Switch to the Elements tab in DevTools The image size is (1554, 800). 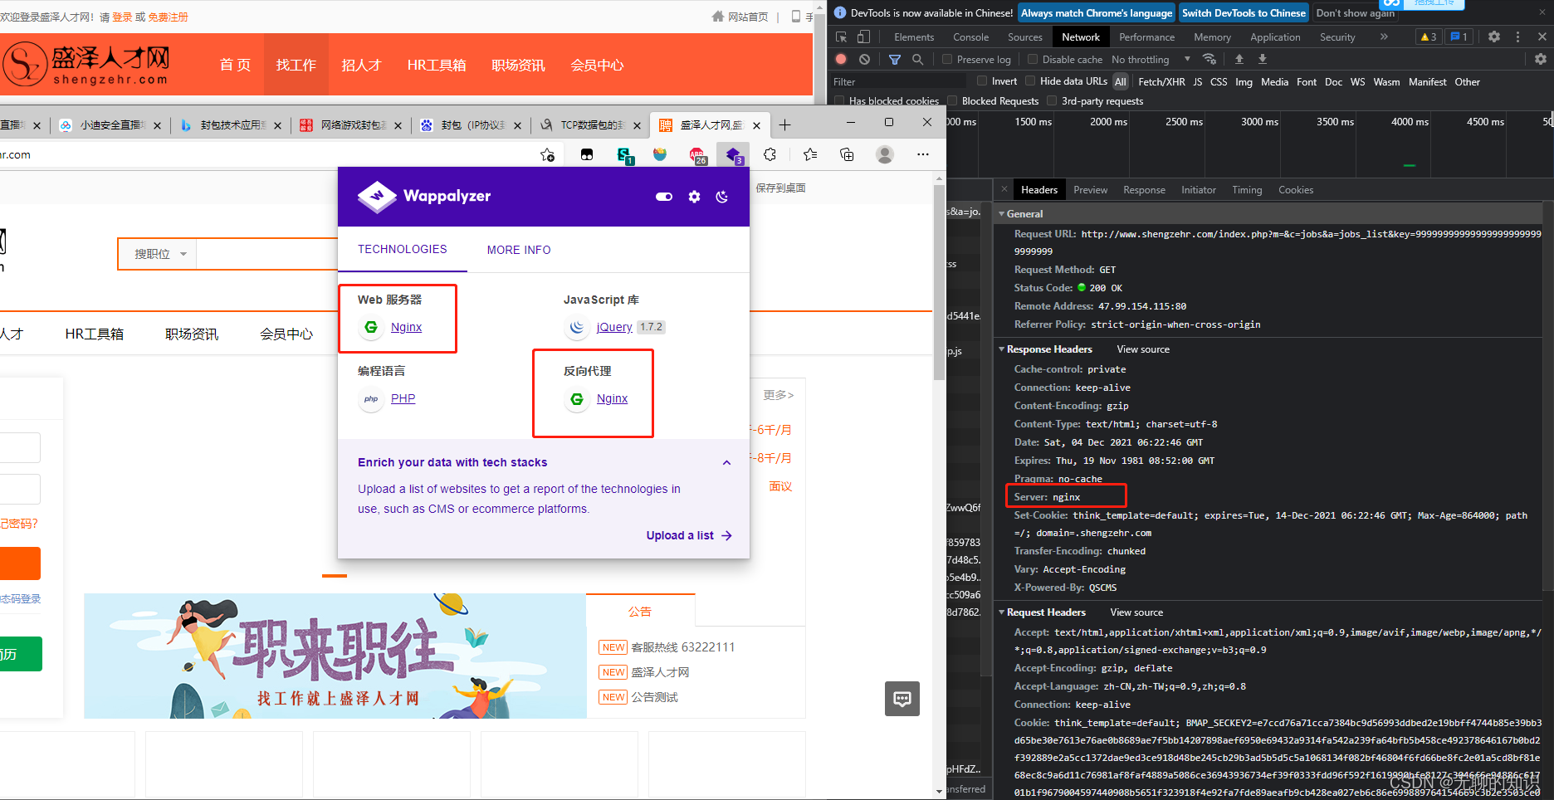pos(914,37)
